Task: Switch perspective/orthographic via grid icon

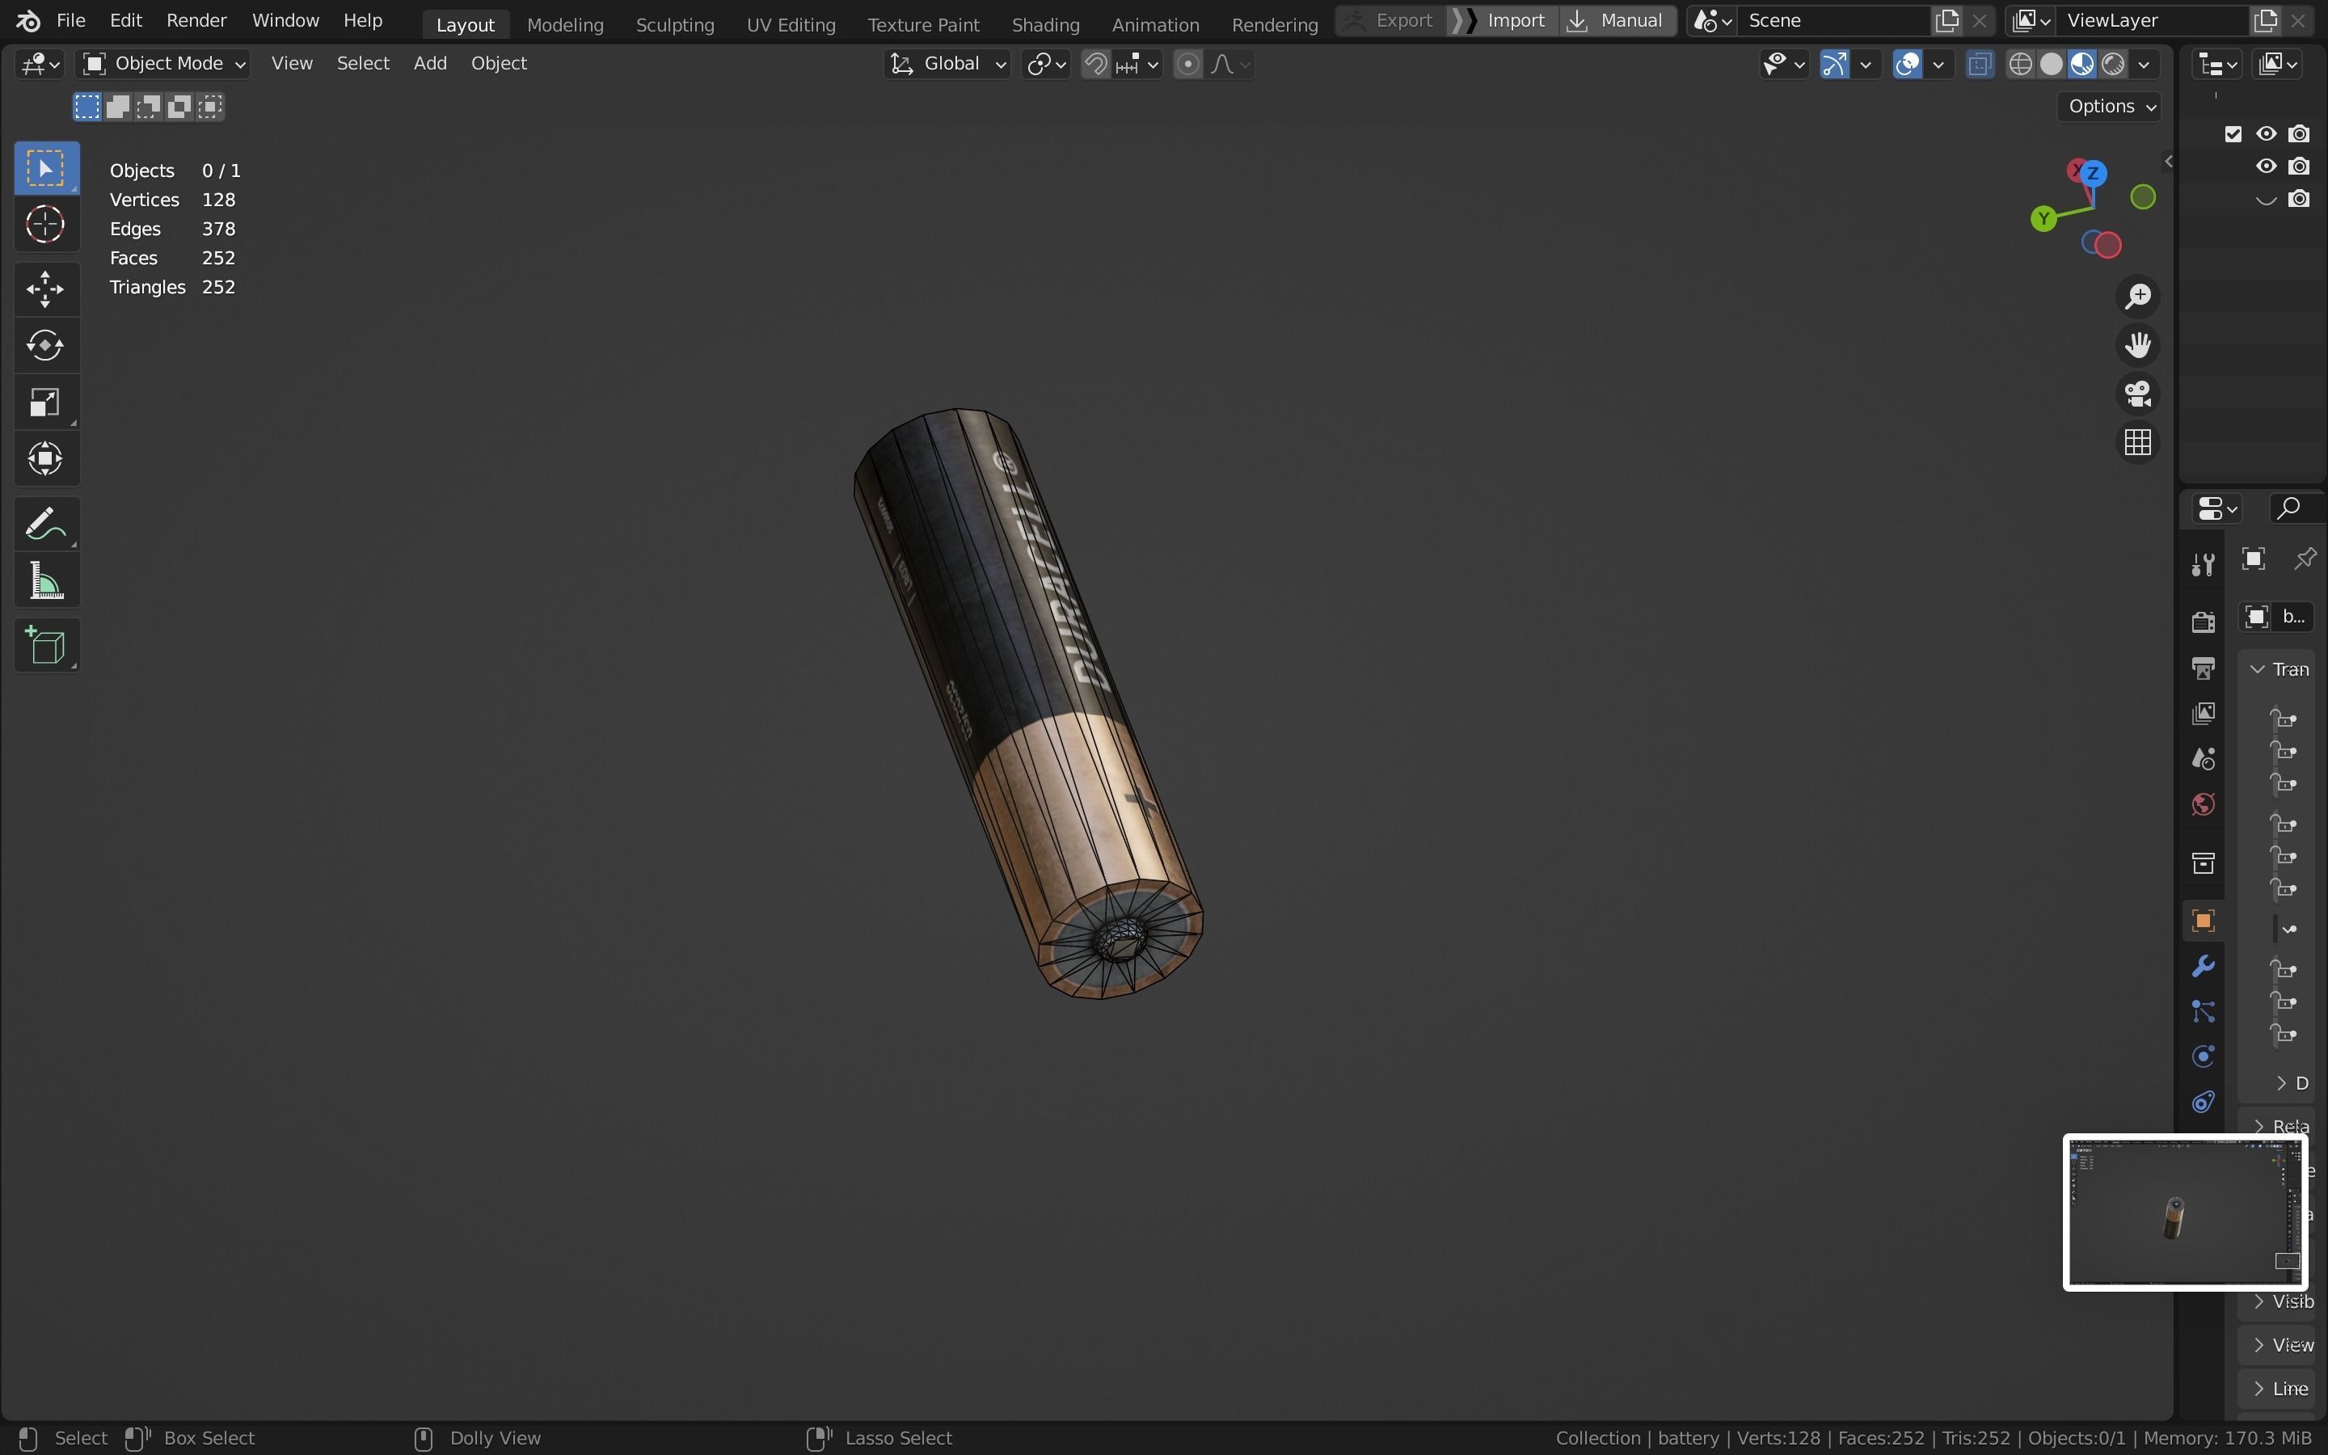Action: (2137, 443)
